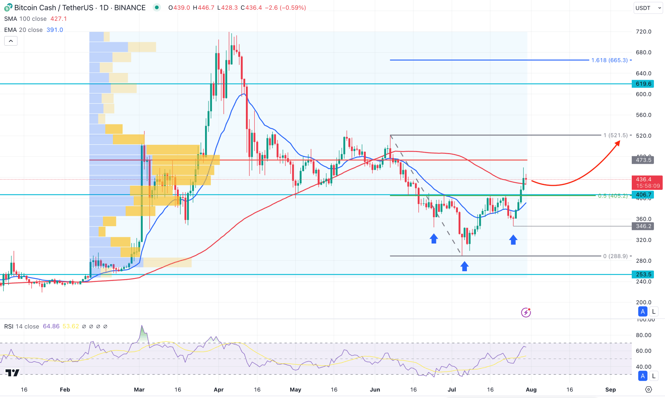Click the SMA value 427.1
The height and width of the screenshot is (398, 665).
(59, 19)
